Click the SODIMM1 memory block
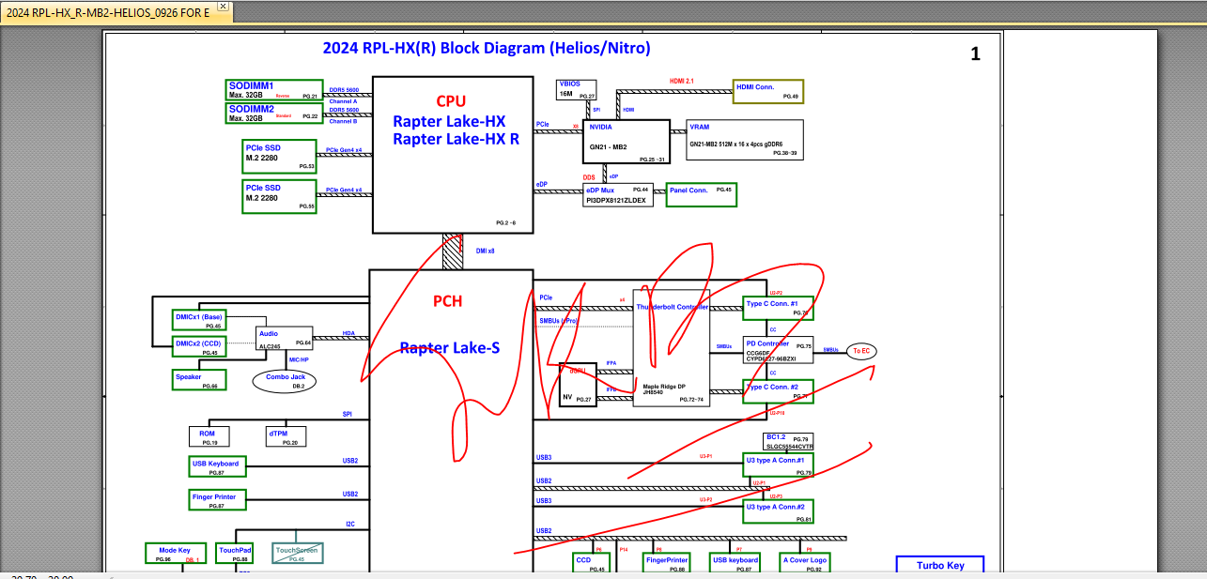 274,90
